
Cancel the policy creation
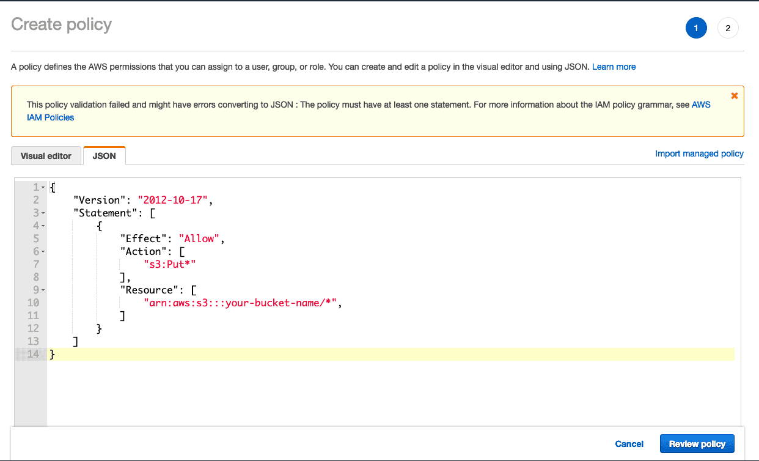629,444
